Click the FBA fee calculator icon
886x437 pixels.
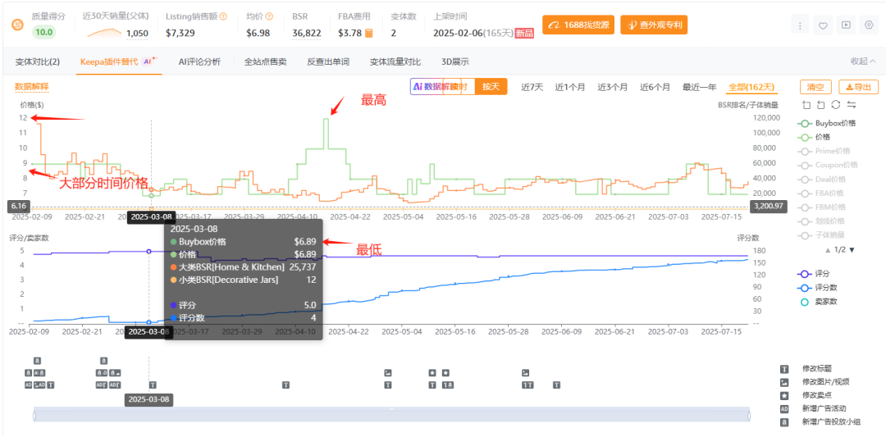[369, 33]
